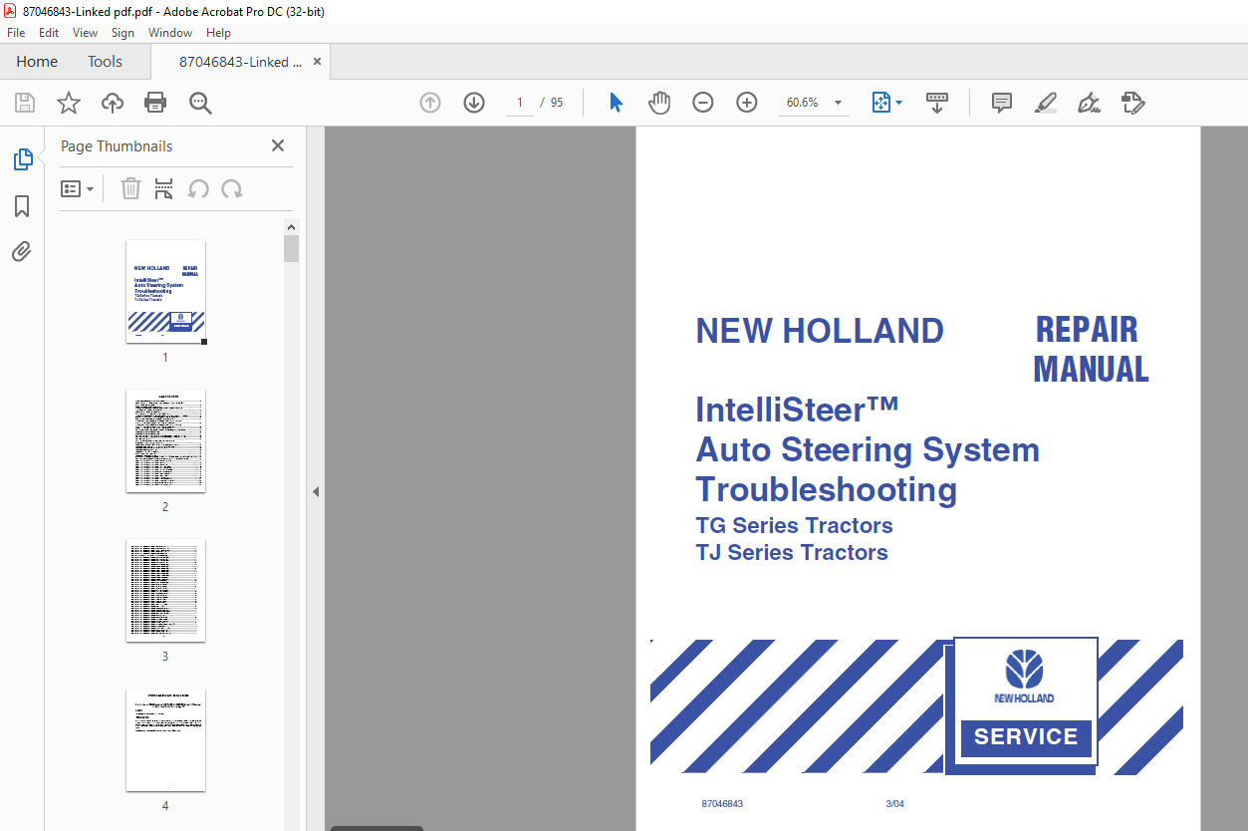Zoom in with plus icon
This screenshot has width=1248, height=831.
pyautogui.click(x=747, y=103)
